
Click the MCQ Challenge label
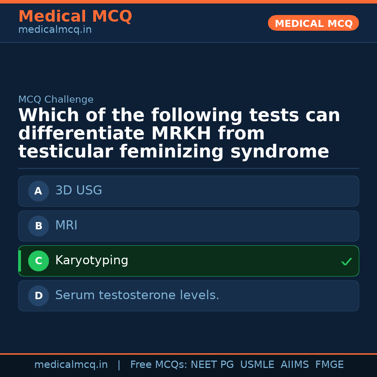pyautogui.click(x=56, y=99)
